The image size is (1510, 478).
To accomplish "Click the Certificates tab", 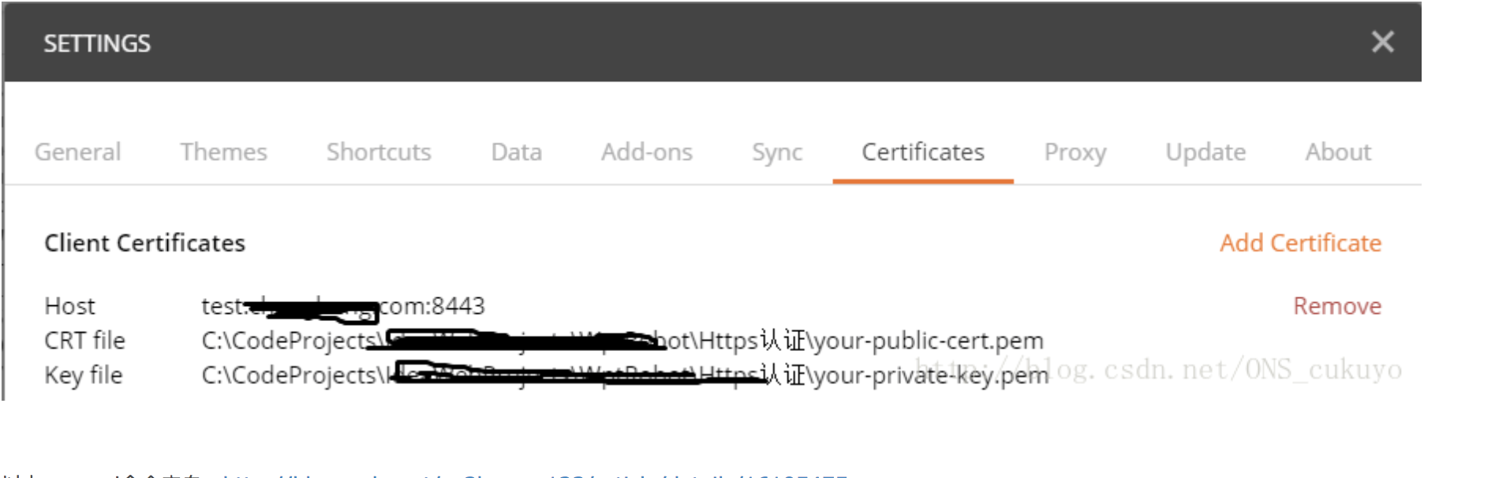I will click(922, 151).
